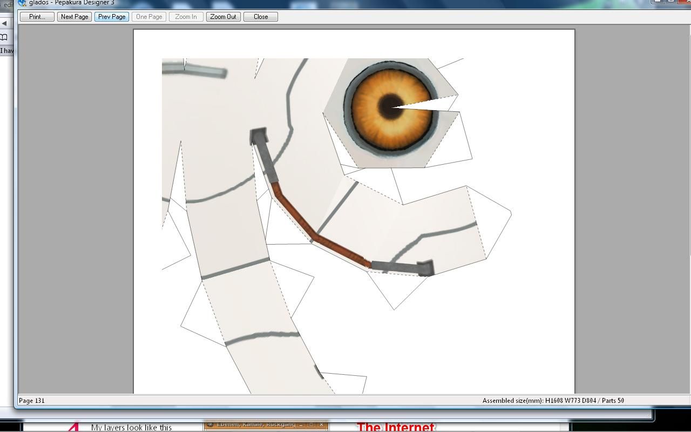Click the Pepakura Designer title bar icon

click(x=22, y=3)
